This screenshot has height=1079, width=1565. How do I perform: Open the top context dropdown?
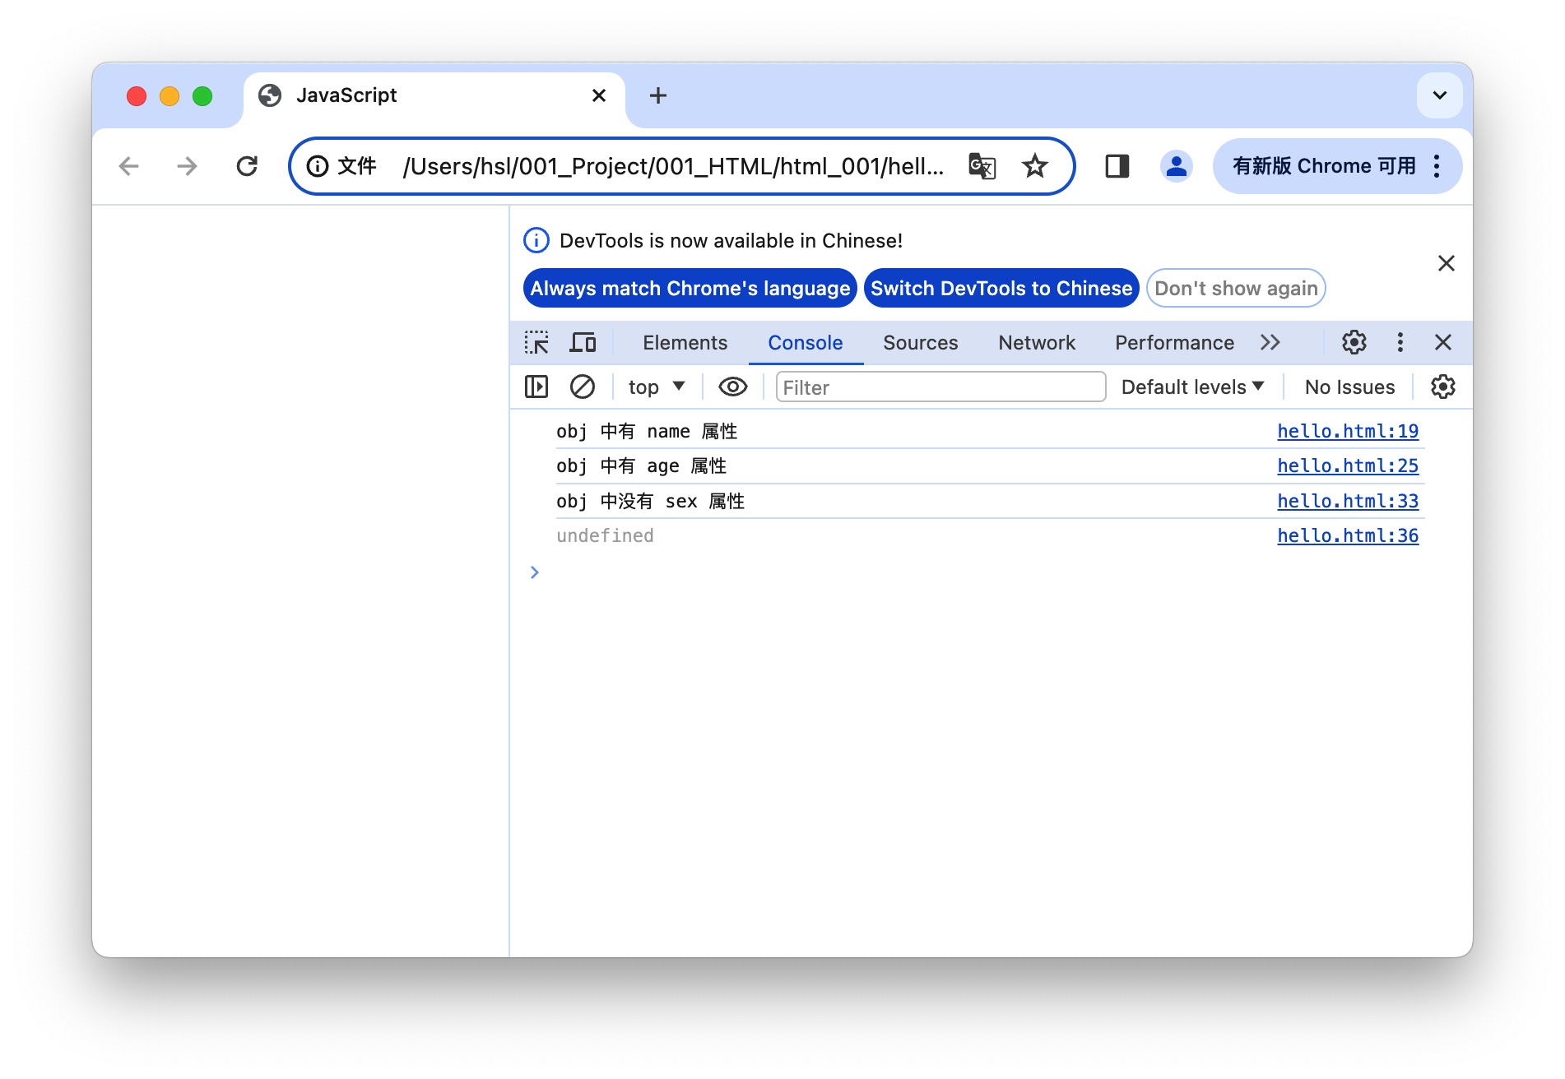click(657, 387)
